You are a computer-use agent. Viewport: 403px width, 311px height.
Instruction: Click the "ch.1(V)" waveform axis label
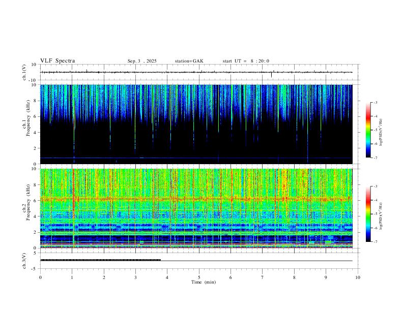[x=24, y=72]
